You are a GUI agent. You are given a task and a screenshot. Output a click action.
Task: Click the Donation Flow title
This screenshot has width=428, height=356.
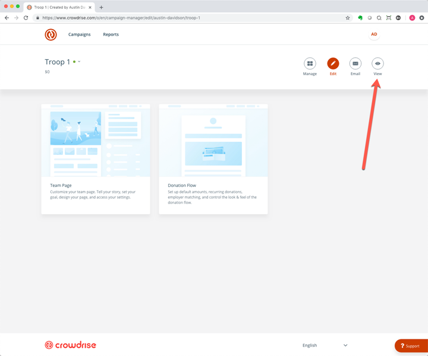tap(182, 186)
